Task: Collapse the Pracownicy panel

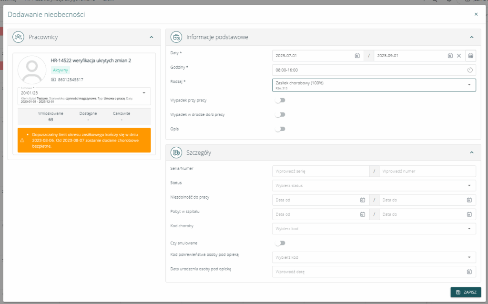Action: click(151, 37)
